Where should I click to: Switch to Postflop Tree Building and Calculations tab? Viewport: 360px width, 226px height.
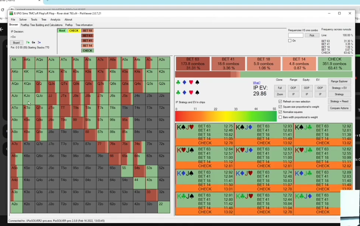point(42,25)
